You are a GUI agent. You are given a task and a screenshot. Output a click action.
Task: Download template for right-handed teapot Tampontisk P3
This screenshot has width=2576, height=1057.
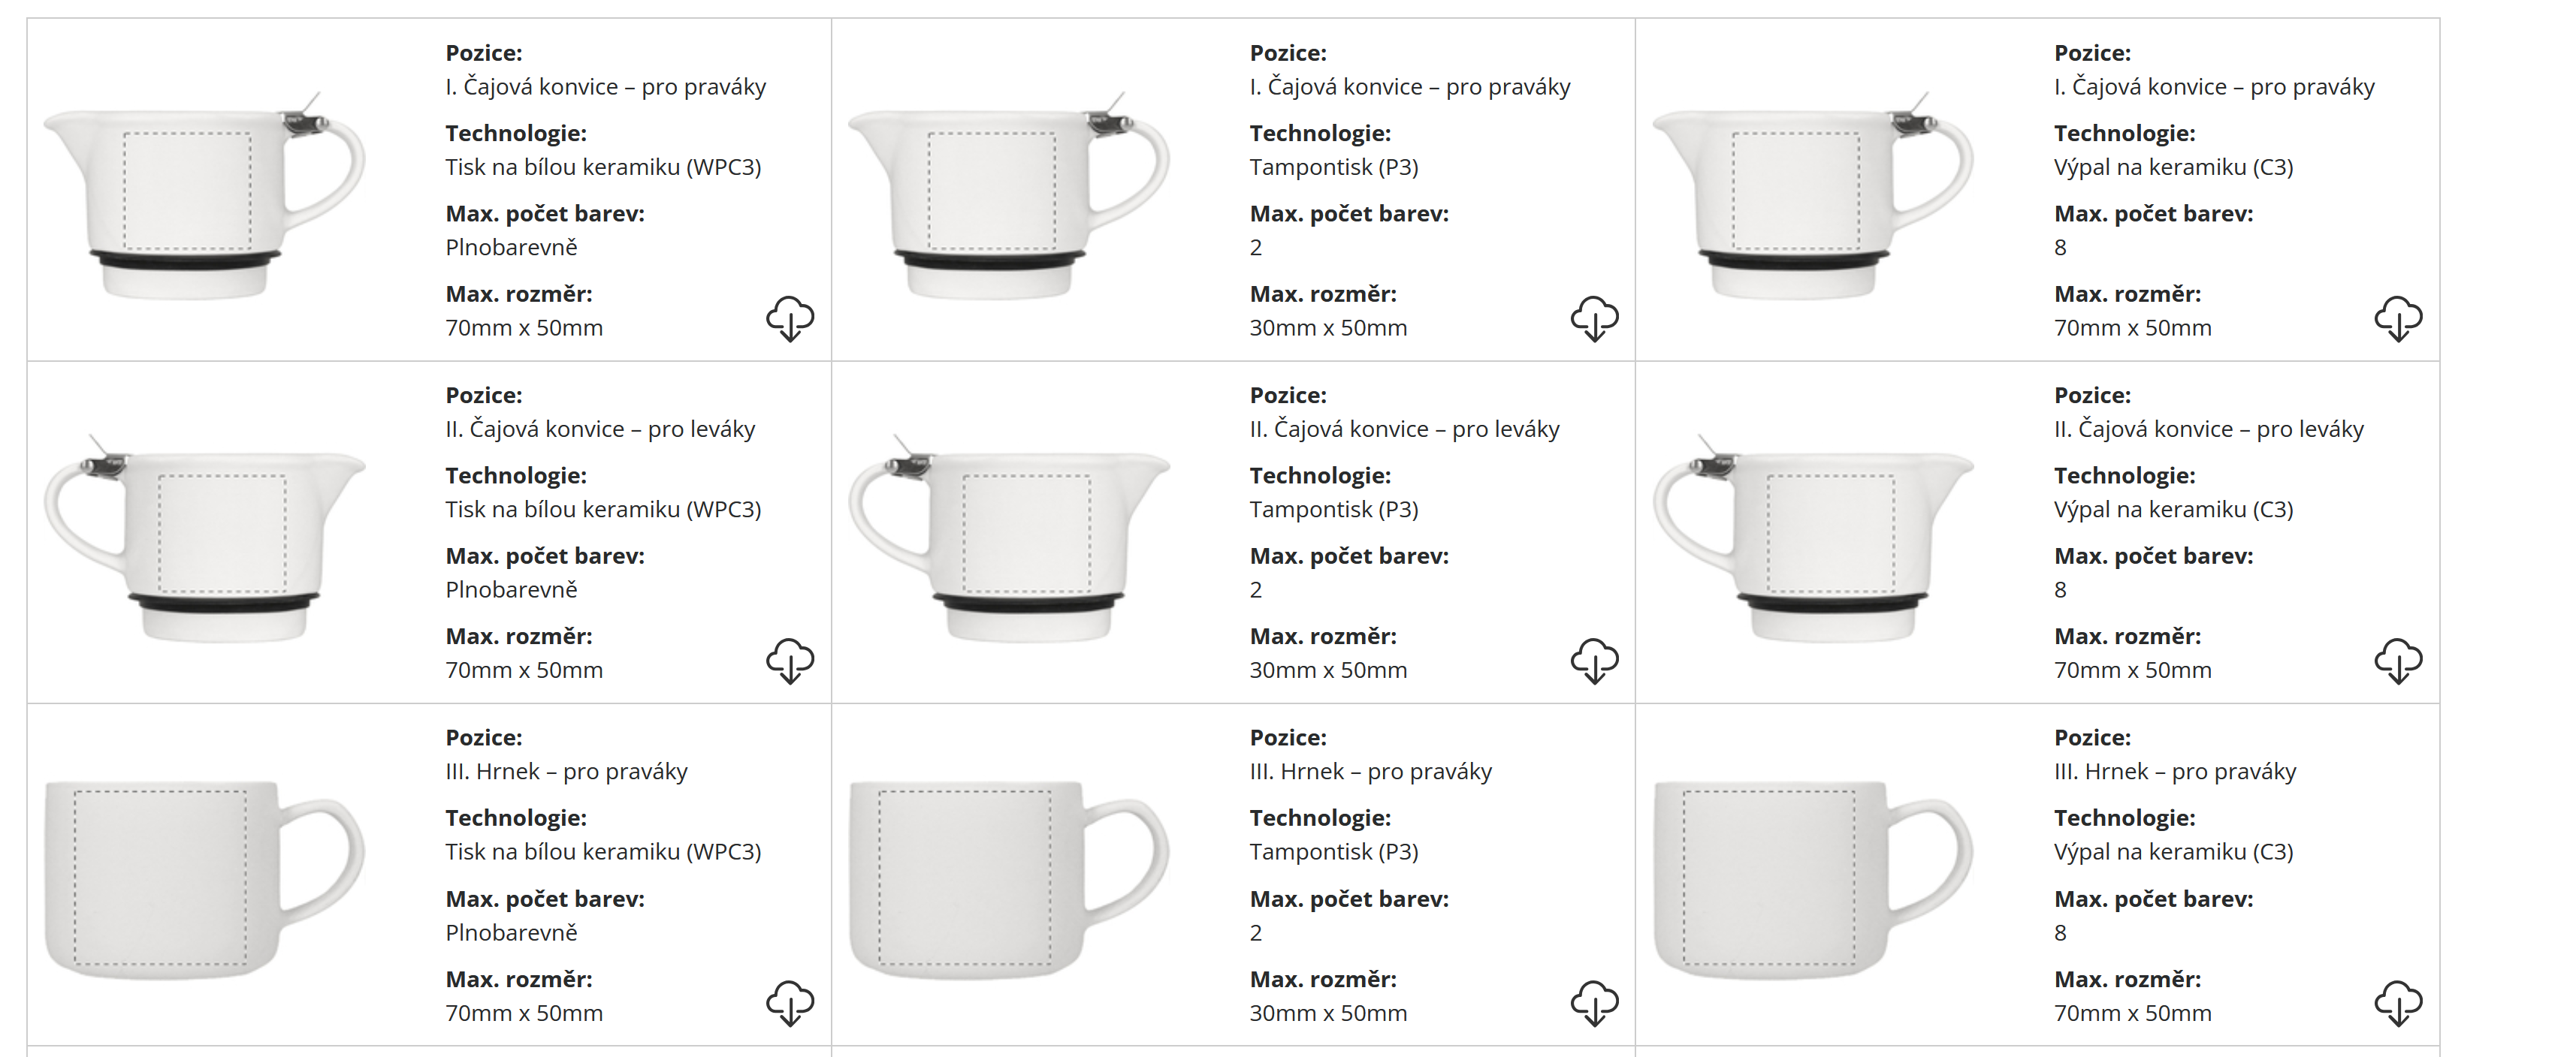(x=1594, y=319)
